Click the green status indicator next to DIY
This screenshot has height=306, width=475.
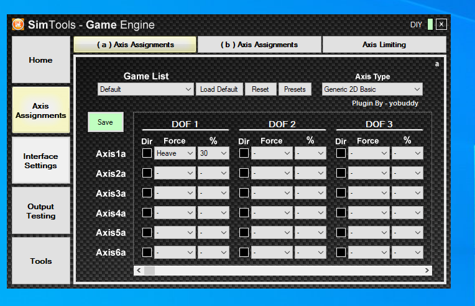click(x=430, y=24)
